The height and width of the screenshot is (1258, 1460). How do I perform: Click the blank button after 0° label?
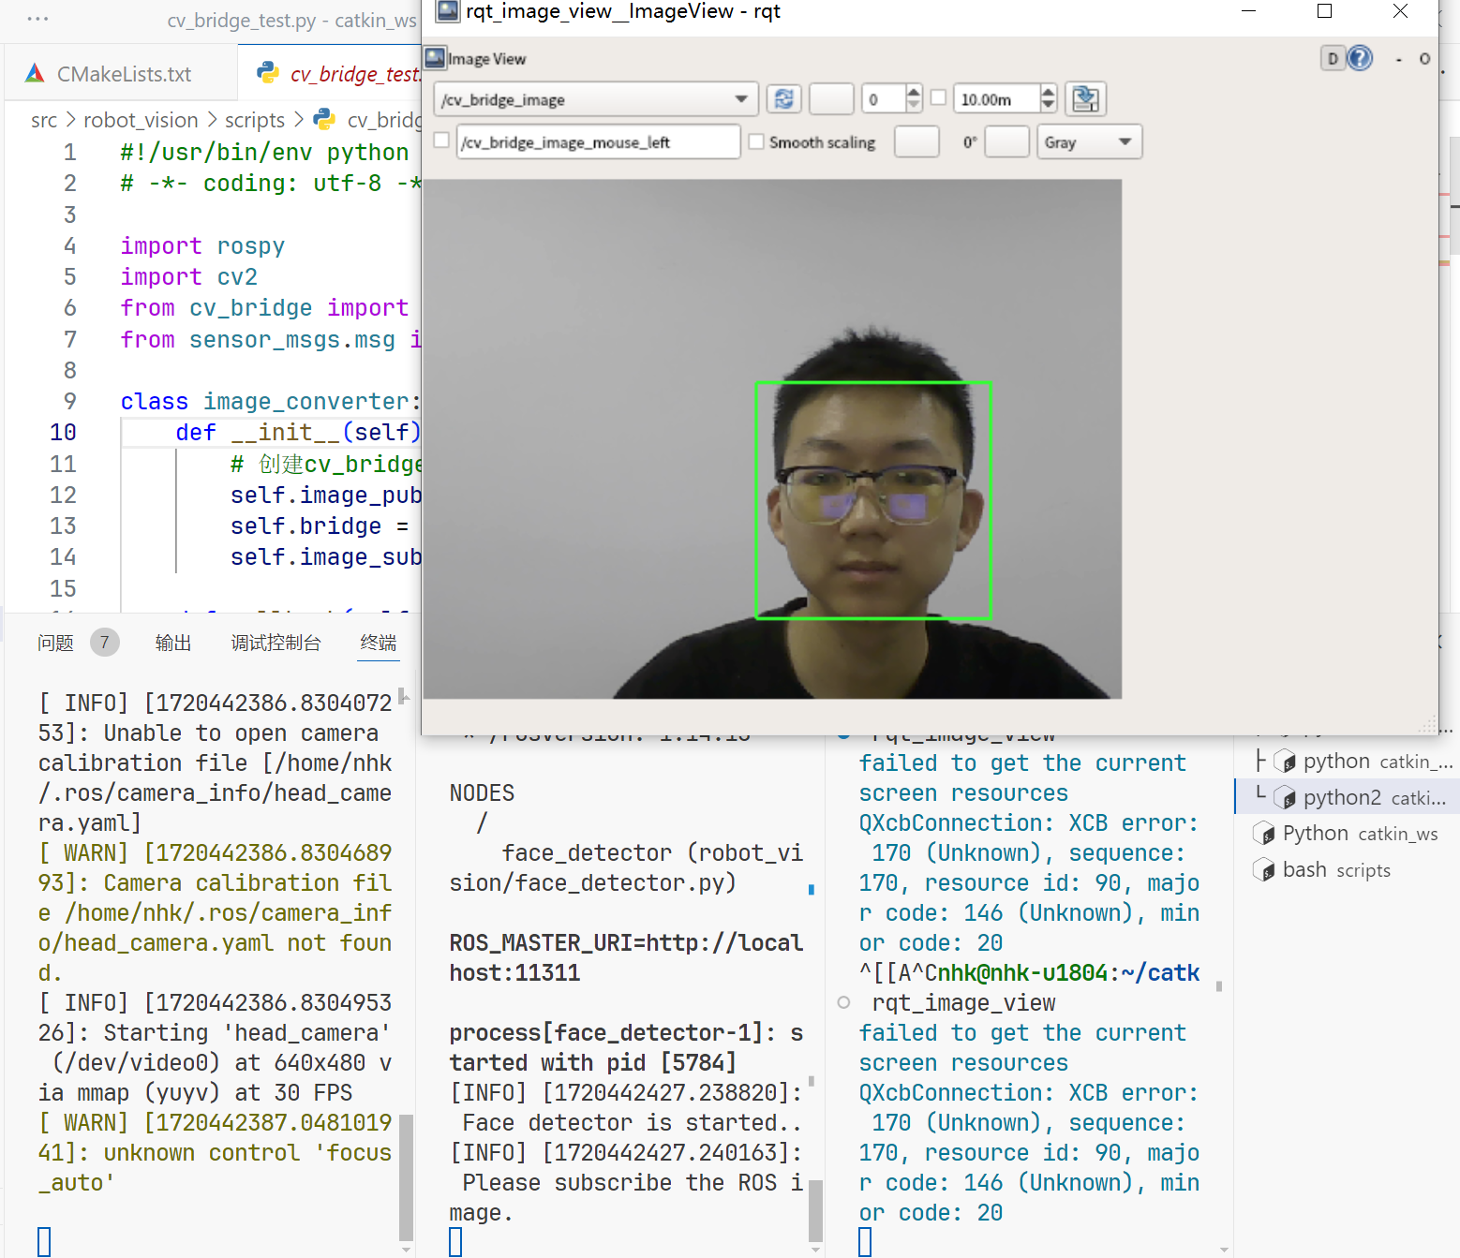1006,141
